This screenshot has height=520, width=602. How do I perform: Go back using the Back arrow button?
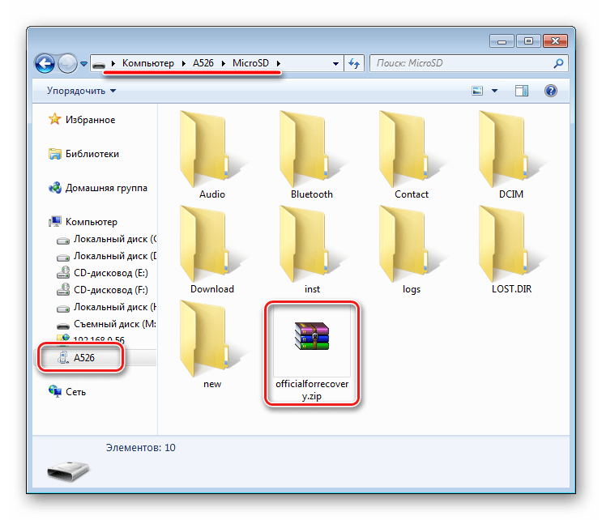coord(45,63)
